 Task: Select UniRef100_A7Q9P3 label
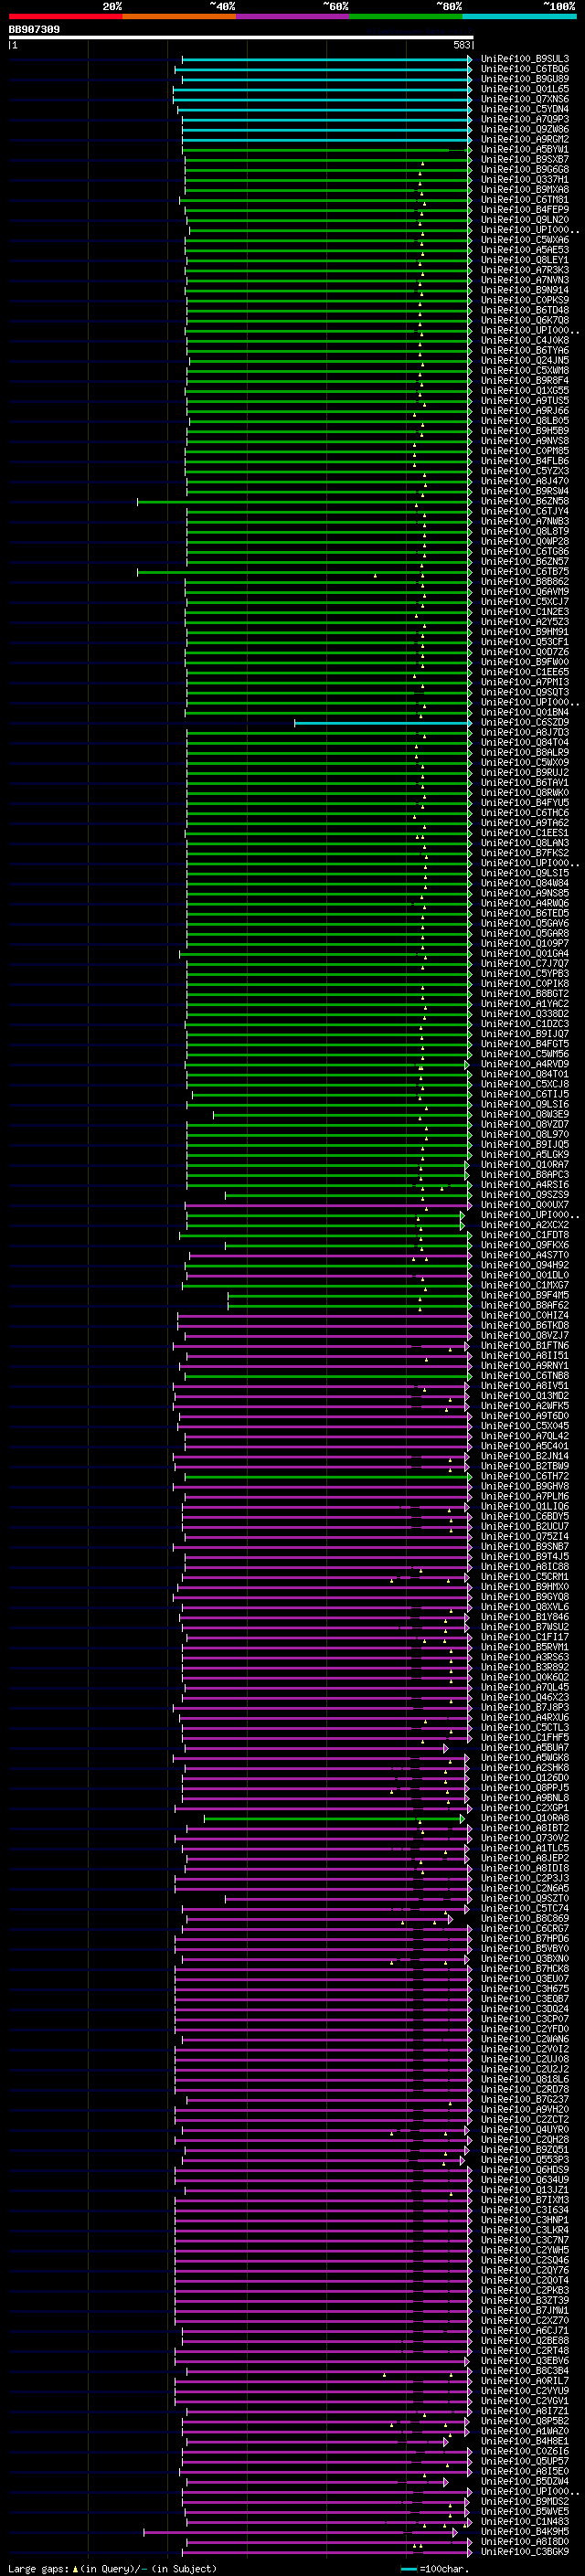(x=525, y=119)
